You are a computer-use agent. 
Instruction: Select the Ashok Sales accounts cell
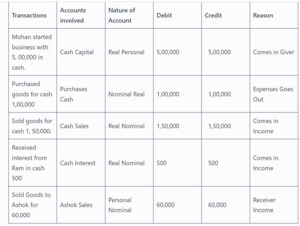tap(76, 205)
